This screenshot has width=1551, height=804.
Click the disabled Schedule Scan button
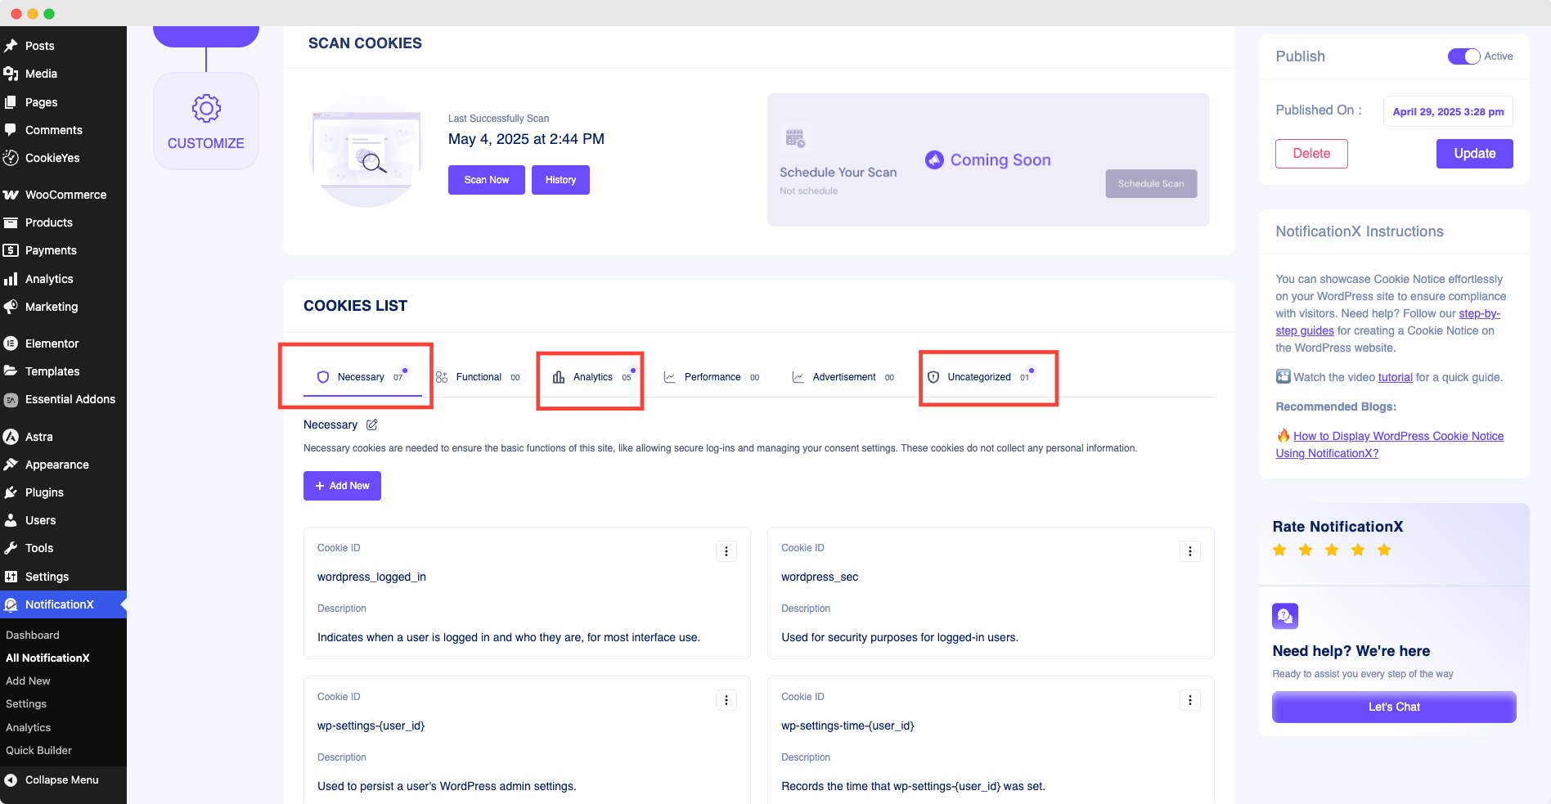(1151, 184)
